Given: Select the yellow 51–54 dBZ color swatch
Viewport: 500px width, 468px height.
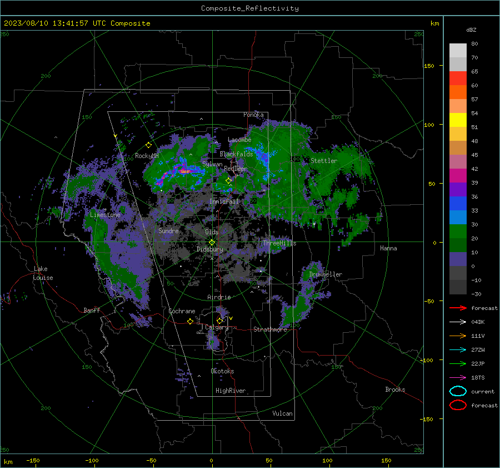Looking at the screenshot, I should coord(458,120).
